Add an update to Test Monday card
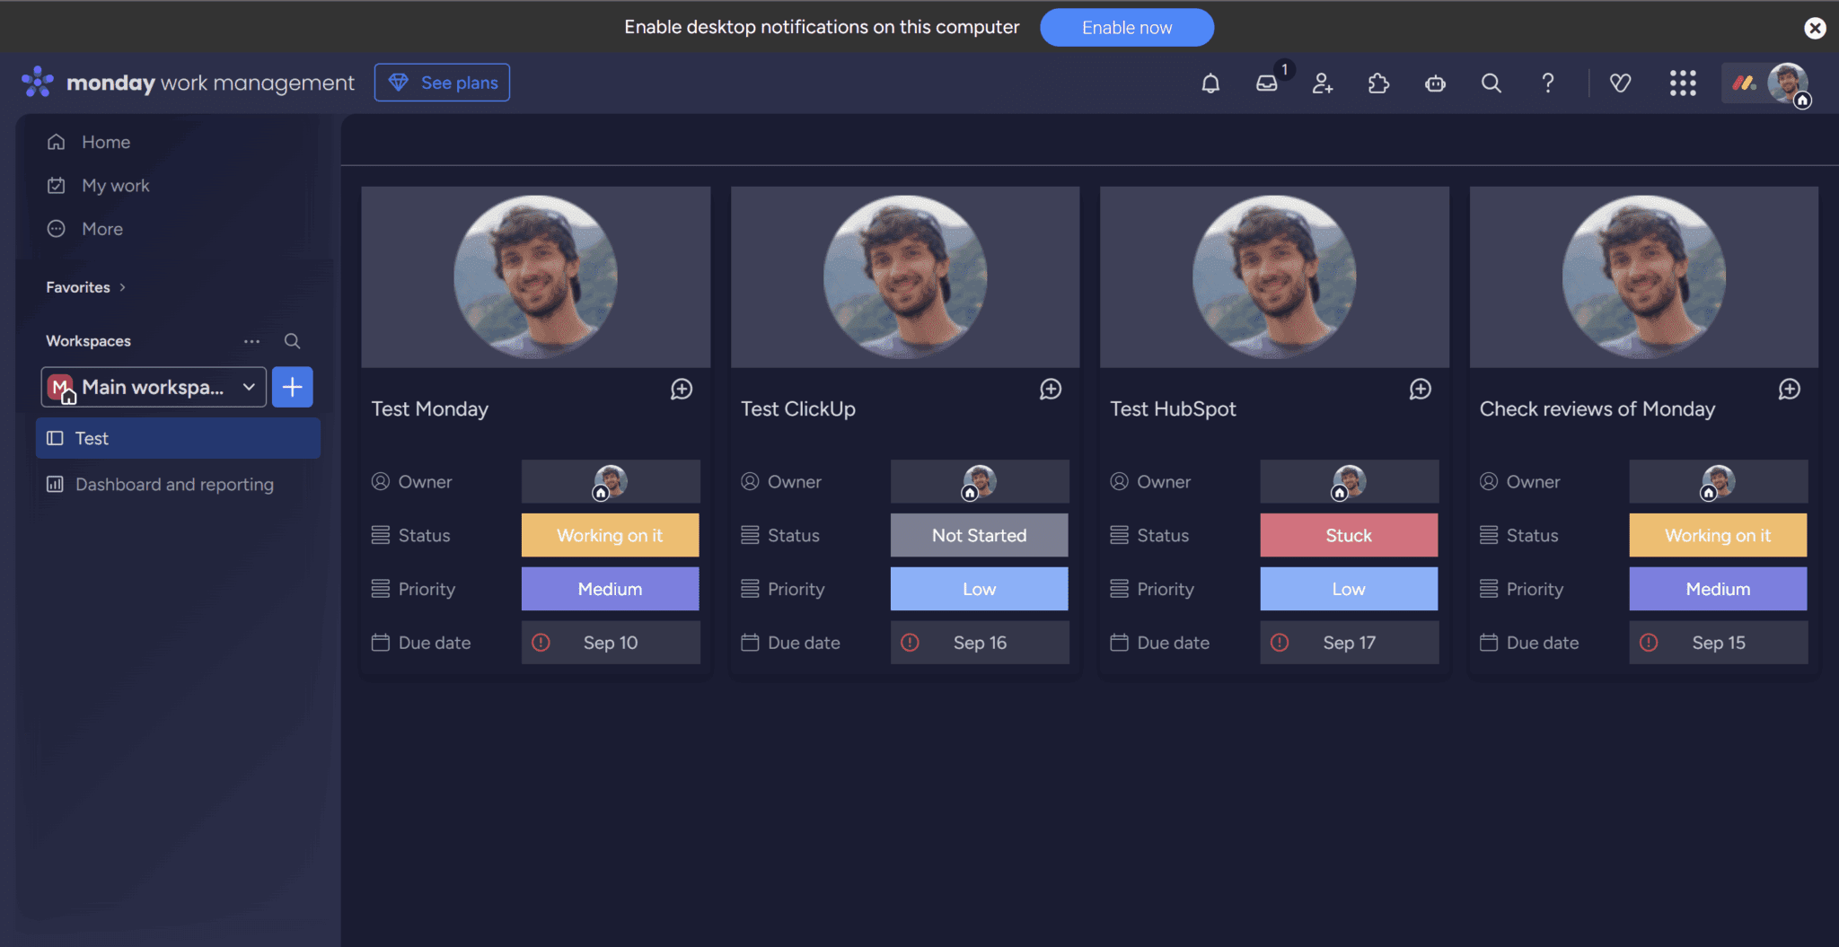Screen dimensions: 1839x947 tap(682, 389)
